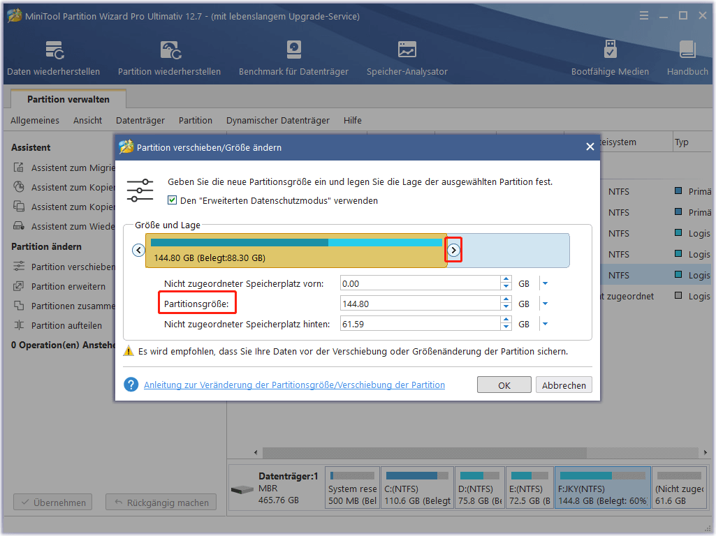Image resolution: width=716 pixels, height=536 pixels.
Task: Open unit dropdown for Speicherplatz vorn
Action: coord(545,283)
